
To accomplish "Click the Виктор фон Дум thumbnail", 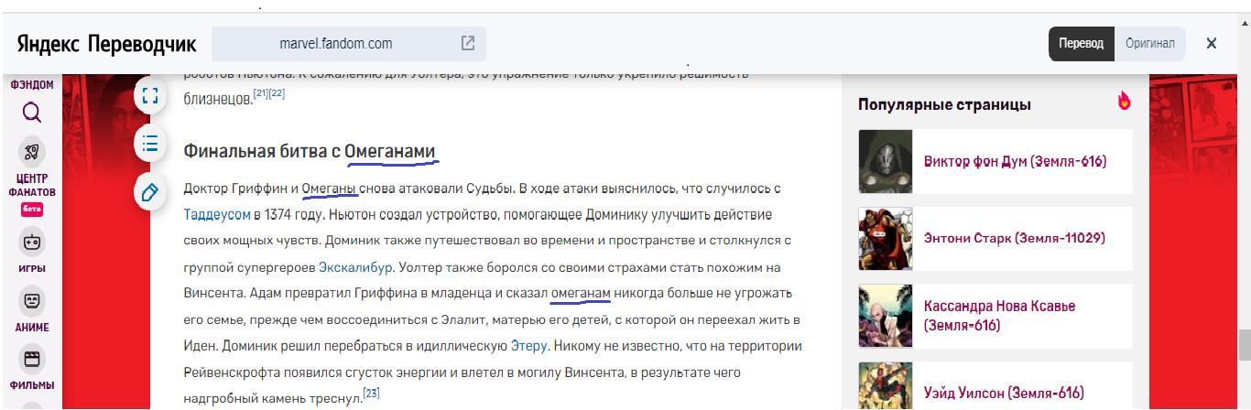I will (x=887, y=161).
